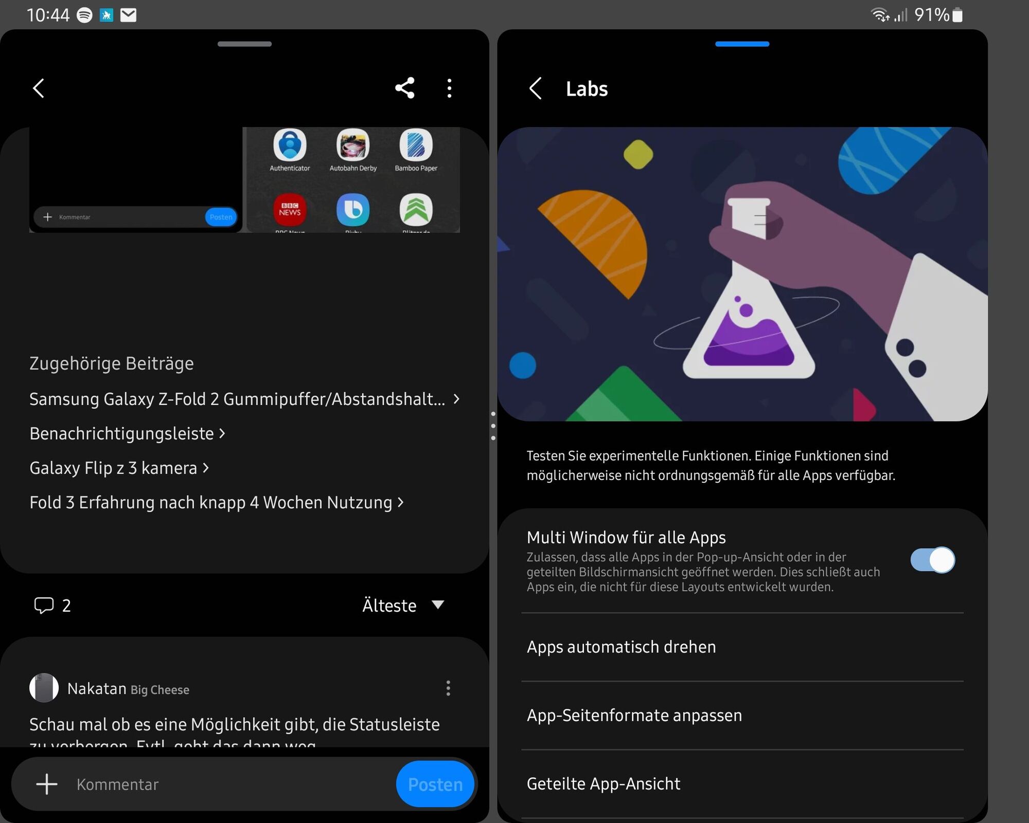Tap the Blitzer.de icon in screenshot
Image resolution: width=1029 pixels, height=823 pixels.
416,210
